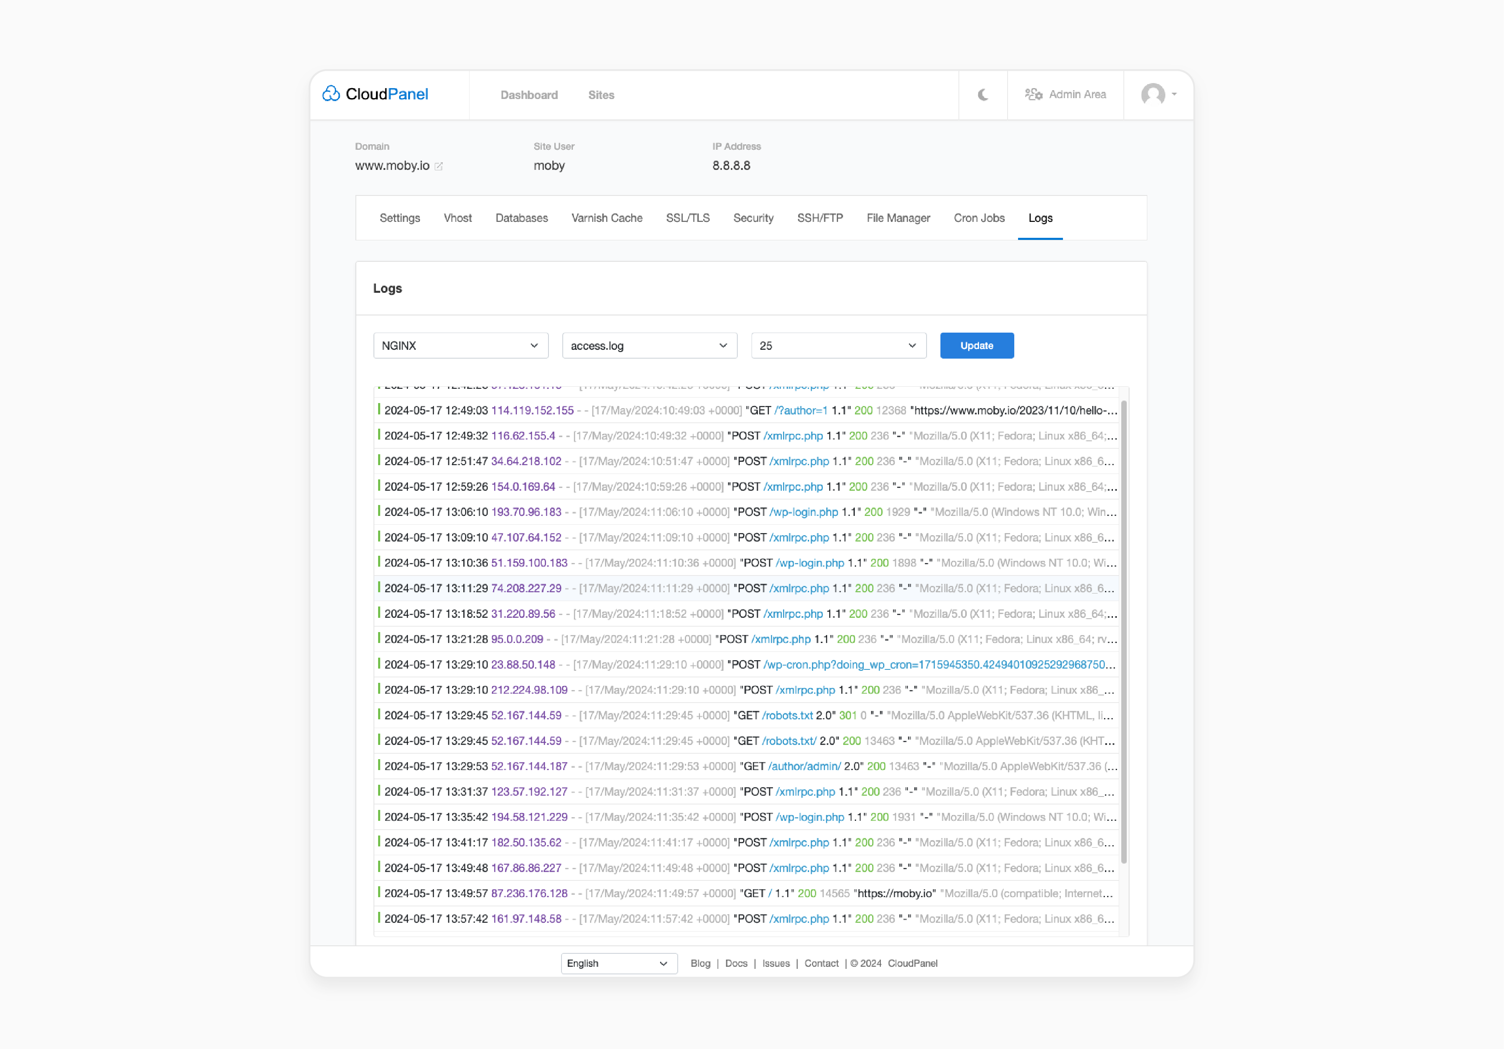Open the Docs footer link
The width and height of the screenshot is (1504, 1049).
[736, 963]
